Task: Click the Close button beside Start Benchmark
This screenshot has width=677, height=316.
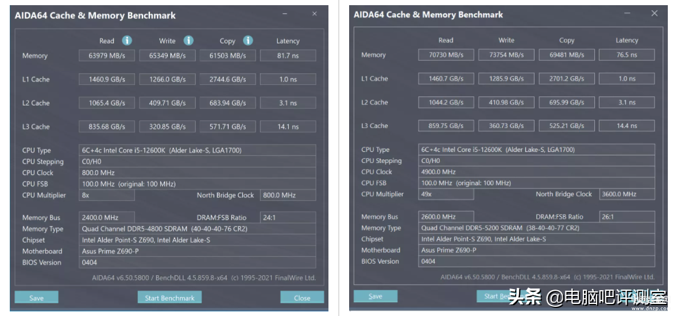Action: click(x=302, y=298)
